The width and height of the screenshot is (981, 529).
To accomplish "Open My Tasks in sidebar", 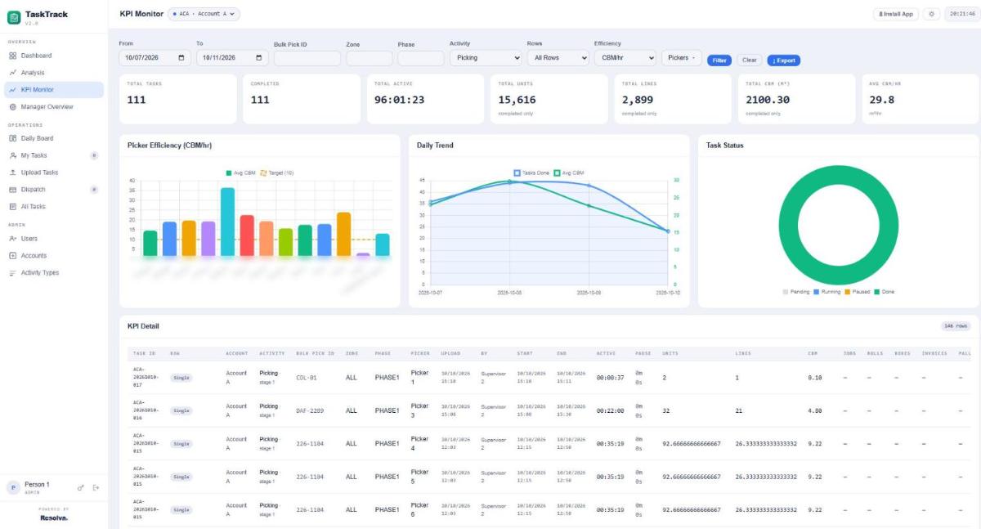I will click(x=54, y=155).
